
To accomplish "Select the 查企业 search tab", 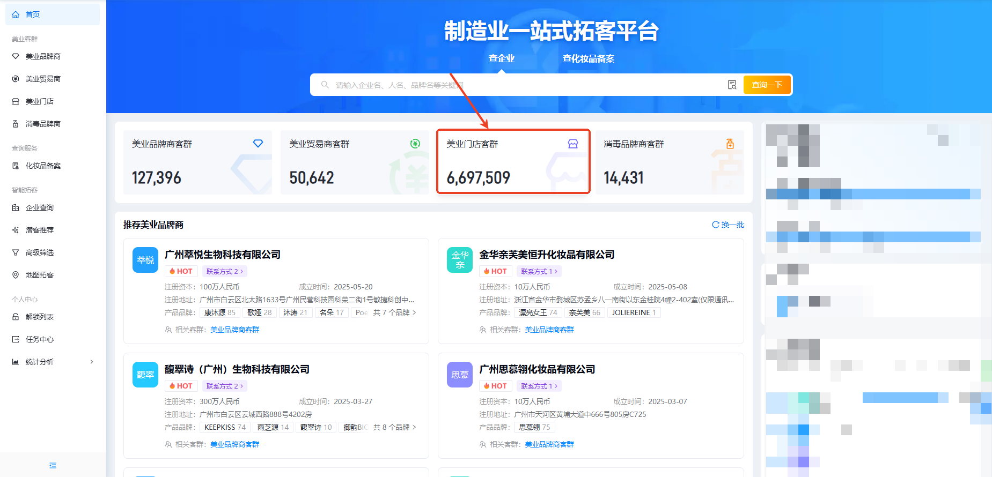I will (501, 58).
